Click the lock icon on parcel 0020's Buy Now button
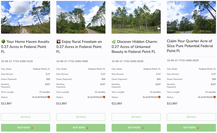The width and height of the screenshot is (217, 133). coord(198,128)
